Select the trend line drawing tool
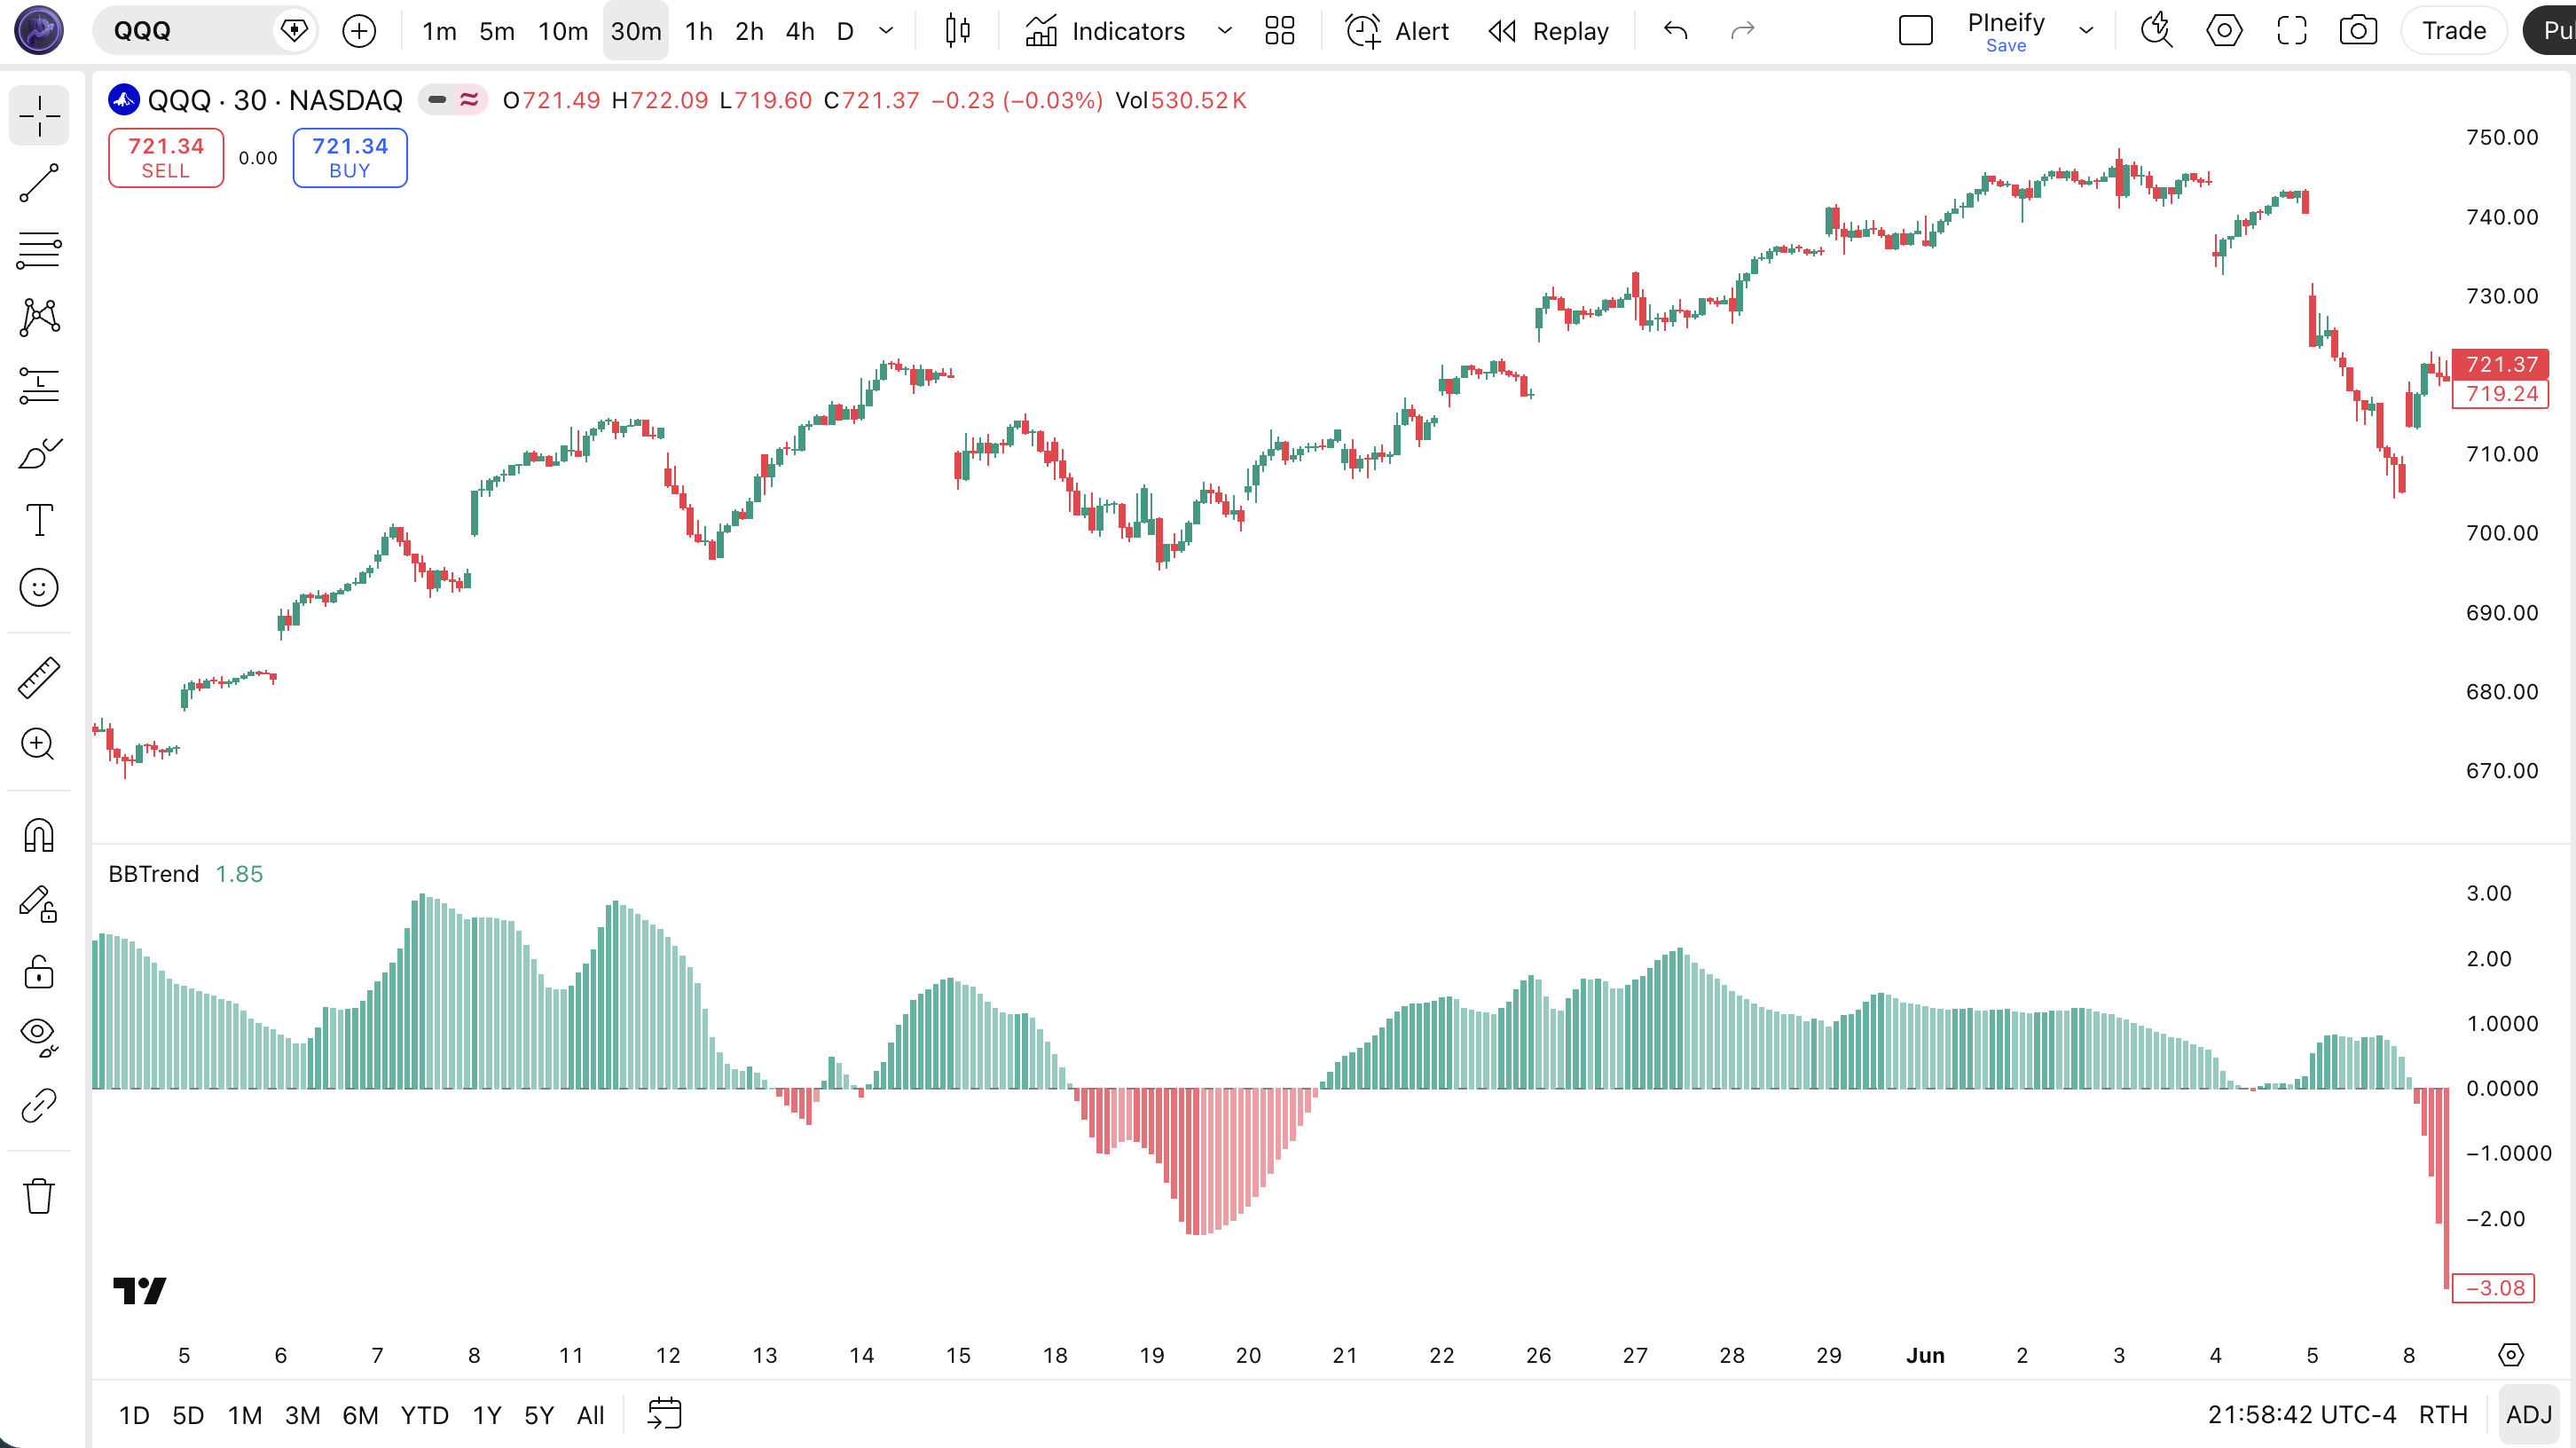The image size is (2576, 1448). coord(39,183)
